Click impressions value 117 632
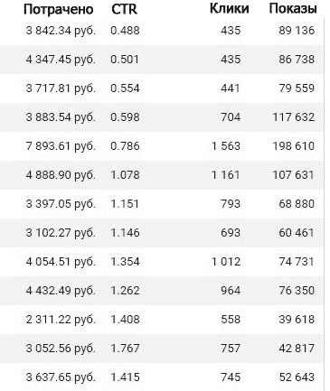 click(x=294, y=117)
